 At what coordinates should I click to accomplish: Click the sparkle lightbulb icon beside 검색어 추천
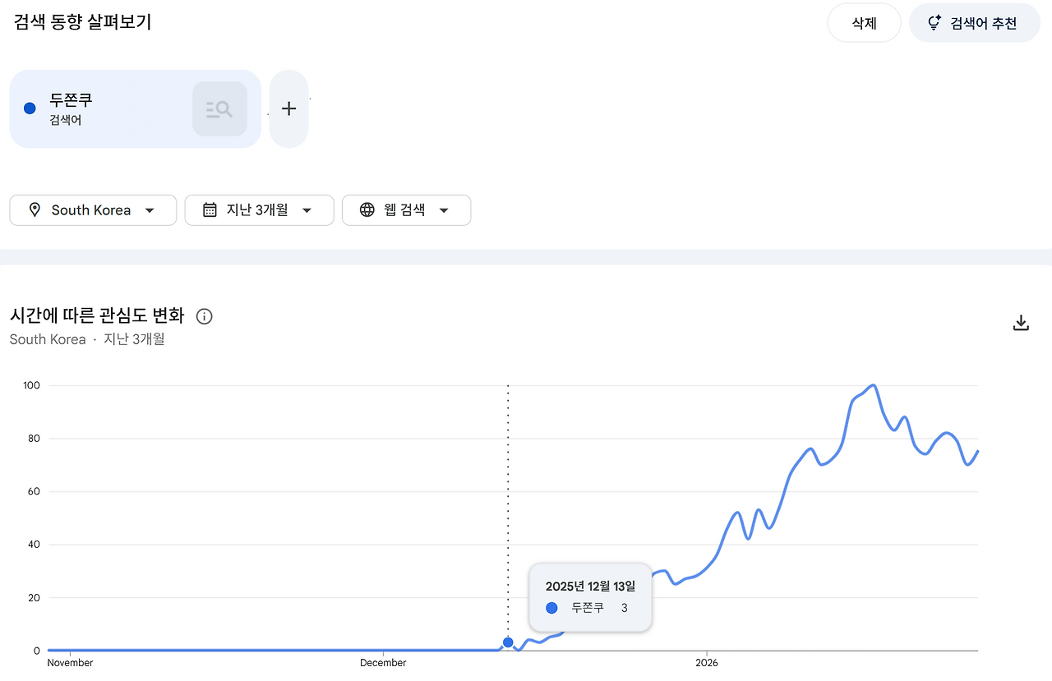(x=934, y=23)
